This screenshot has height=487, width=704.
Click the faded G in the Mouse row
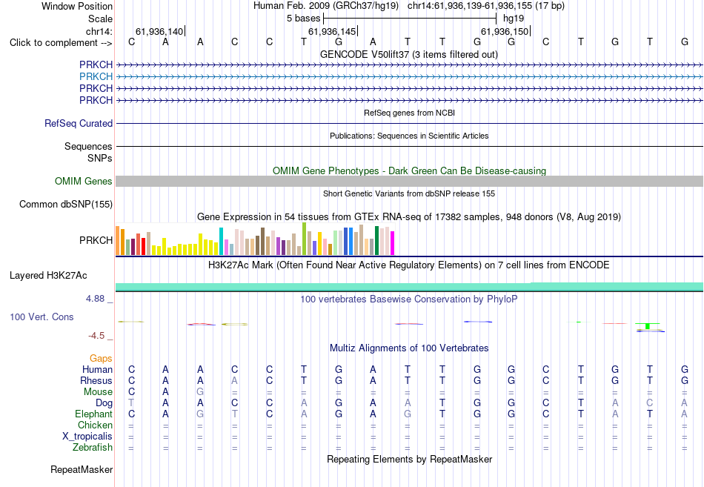pyautogui.click(x=200, y=392)
